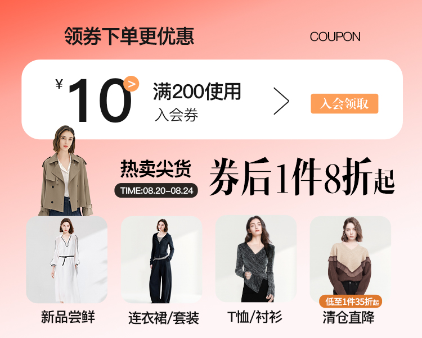Select the 清仓直降 category label
Screen dimensions: 422x338
(x=349, y=317)
